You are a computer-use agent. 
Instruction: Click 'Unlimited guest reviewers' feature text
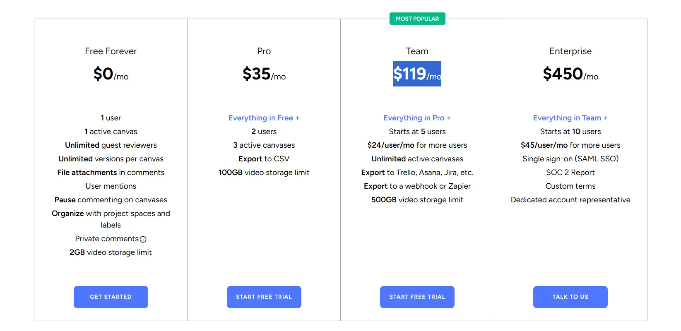coord(111,145)
